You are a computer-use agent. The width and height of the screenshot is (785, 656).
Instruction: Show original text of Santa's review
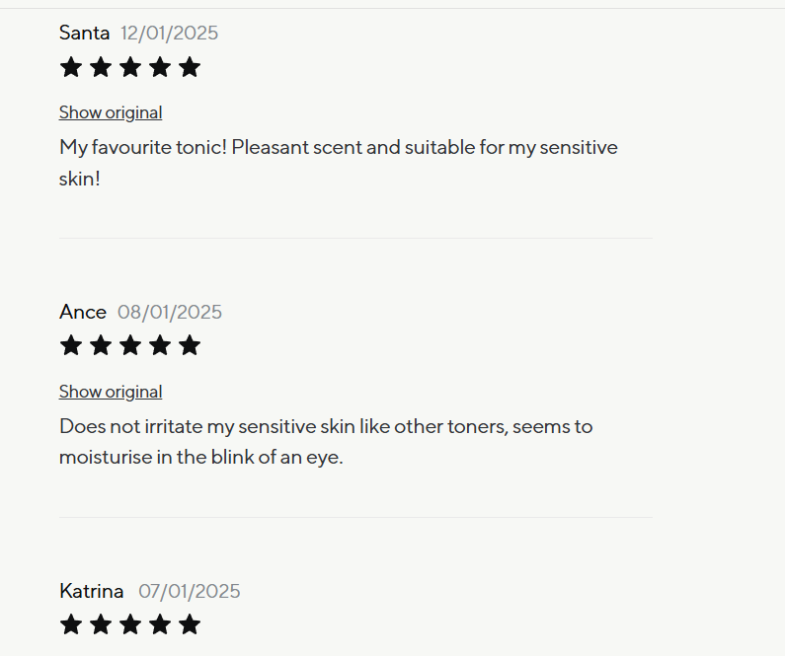pyautogui.click(x=111, y=112)
